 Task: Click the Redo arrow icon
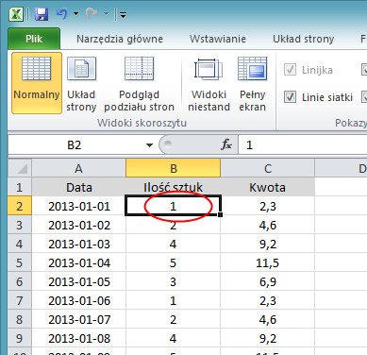click(x=92, y=14)
